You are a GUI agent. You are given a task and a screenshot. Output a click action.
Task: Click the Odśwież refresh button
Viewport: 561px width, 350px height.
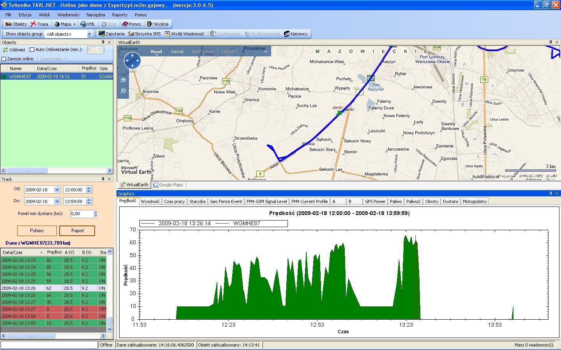tap(14, 50)
